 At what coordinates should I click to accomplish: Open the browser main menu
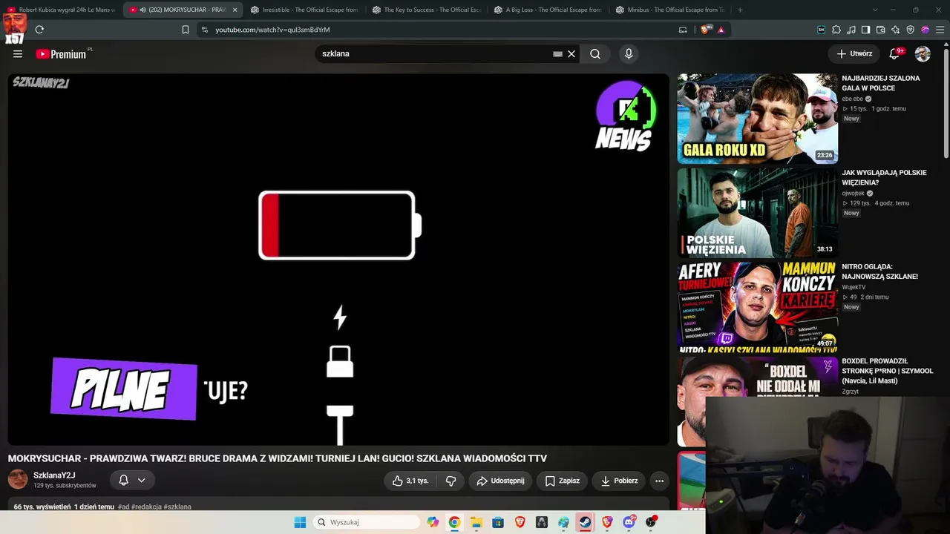coord(940,30)
